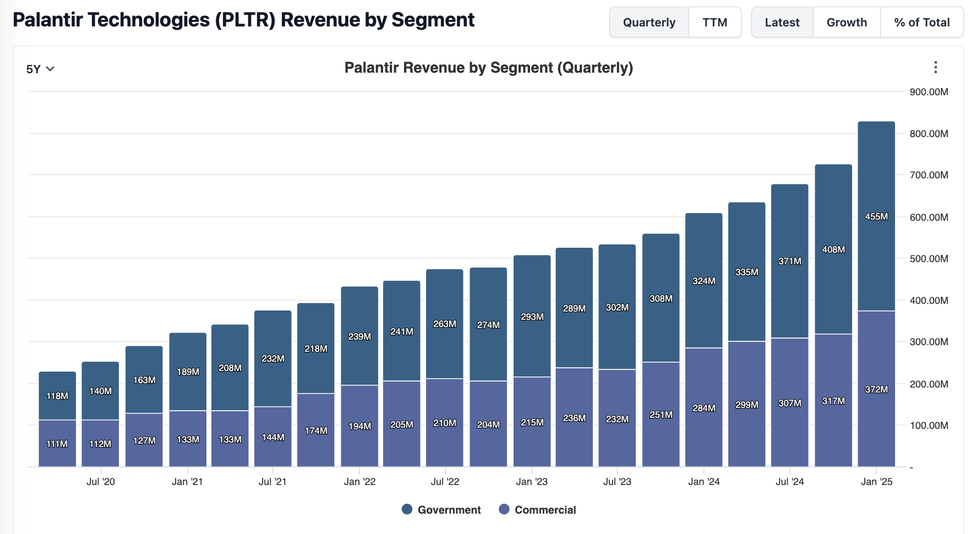Viewport: 971px width, 534px height.
Task: Click the 293M Government bar segment
Action: point(532,317)
